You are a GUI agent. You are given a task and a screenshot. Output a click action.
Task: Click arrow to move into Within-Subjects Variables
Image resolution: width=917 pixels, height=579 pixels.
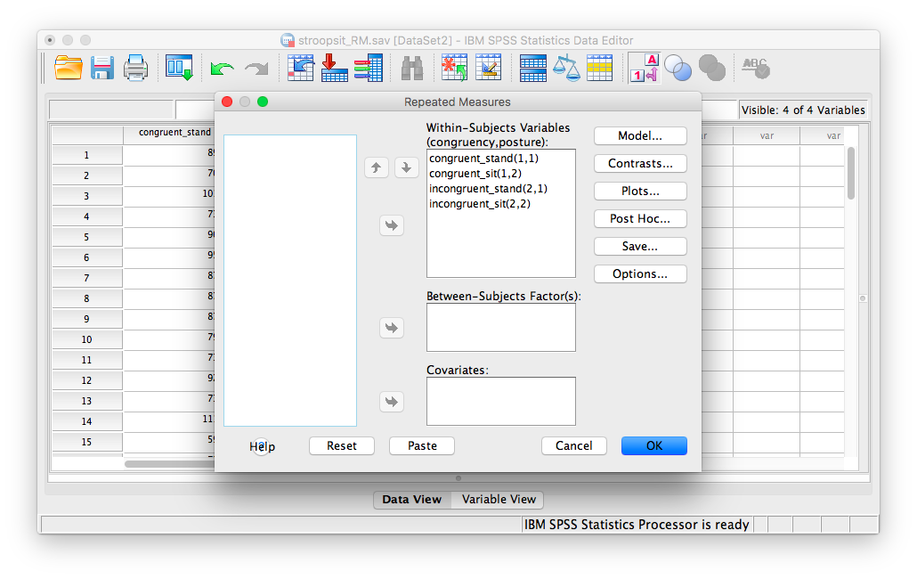pos(392,225)
